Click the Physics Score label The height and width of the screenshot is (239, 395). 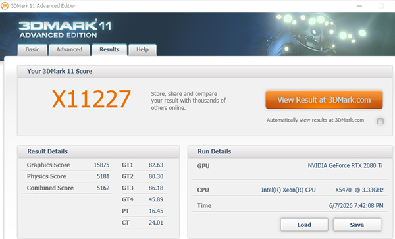[x=46, y=176]
